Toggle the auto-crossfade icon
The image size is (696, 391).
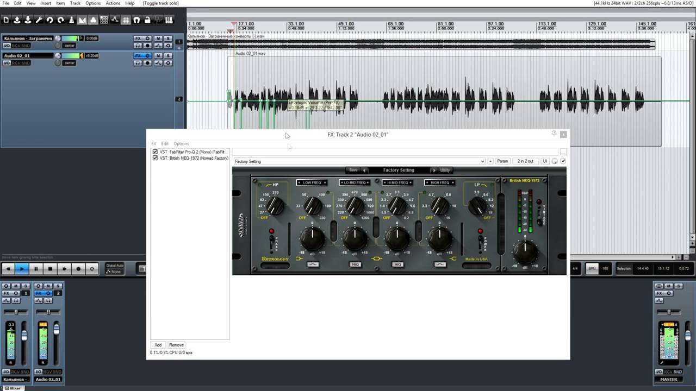click(82, 20)
